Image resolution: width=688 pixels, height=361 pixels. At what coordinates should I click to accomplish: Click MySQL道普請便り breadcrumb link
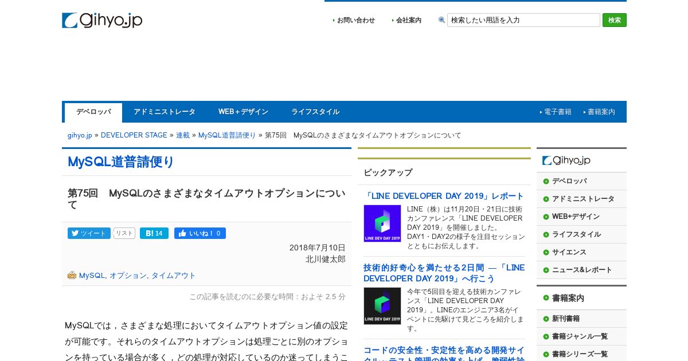coord(227,135)
